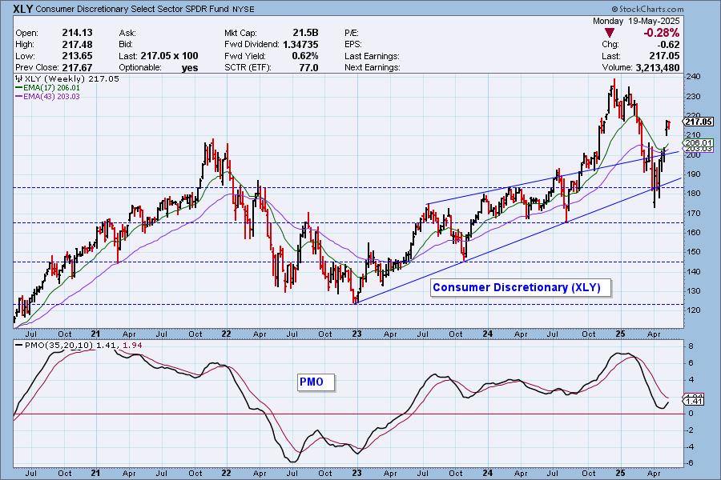Click year label 22 below the price chart
Screen dimensions: 721x480
click(x=226, y=334)
